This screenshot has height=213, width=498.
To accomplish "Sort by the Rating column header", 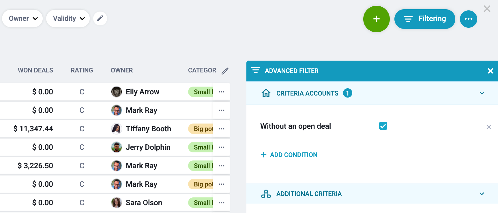I will [x=82, y=70].
